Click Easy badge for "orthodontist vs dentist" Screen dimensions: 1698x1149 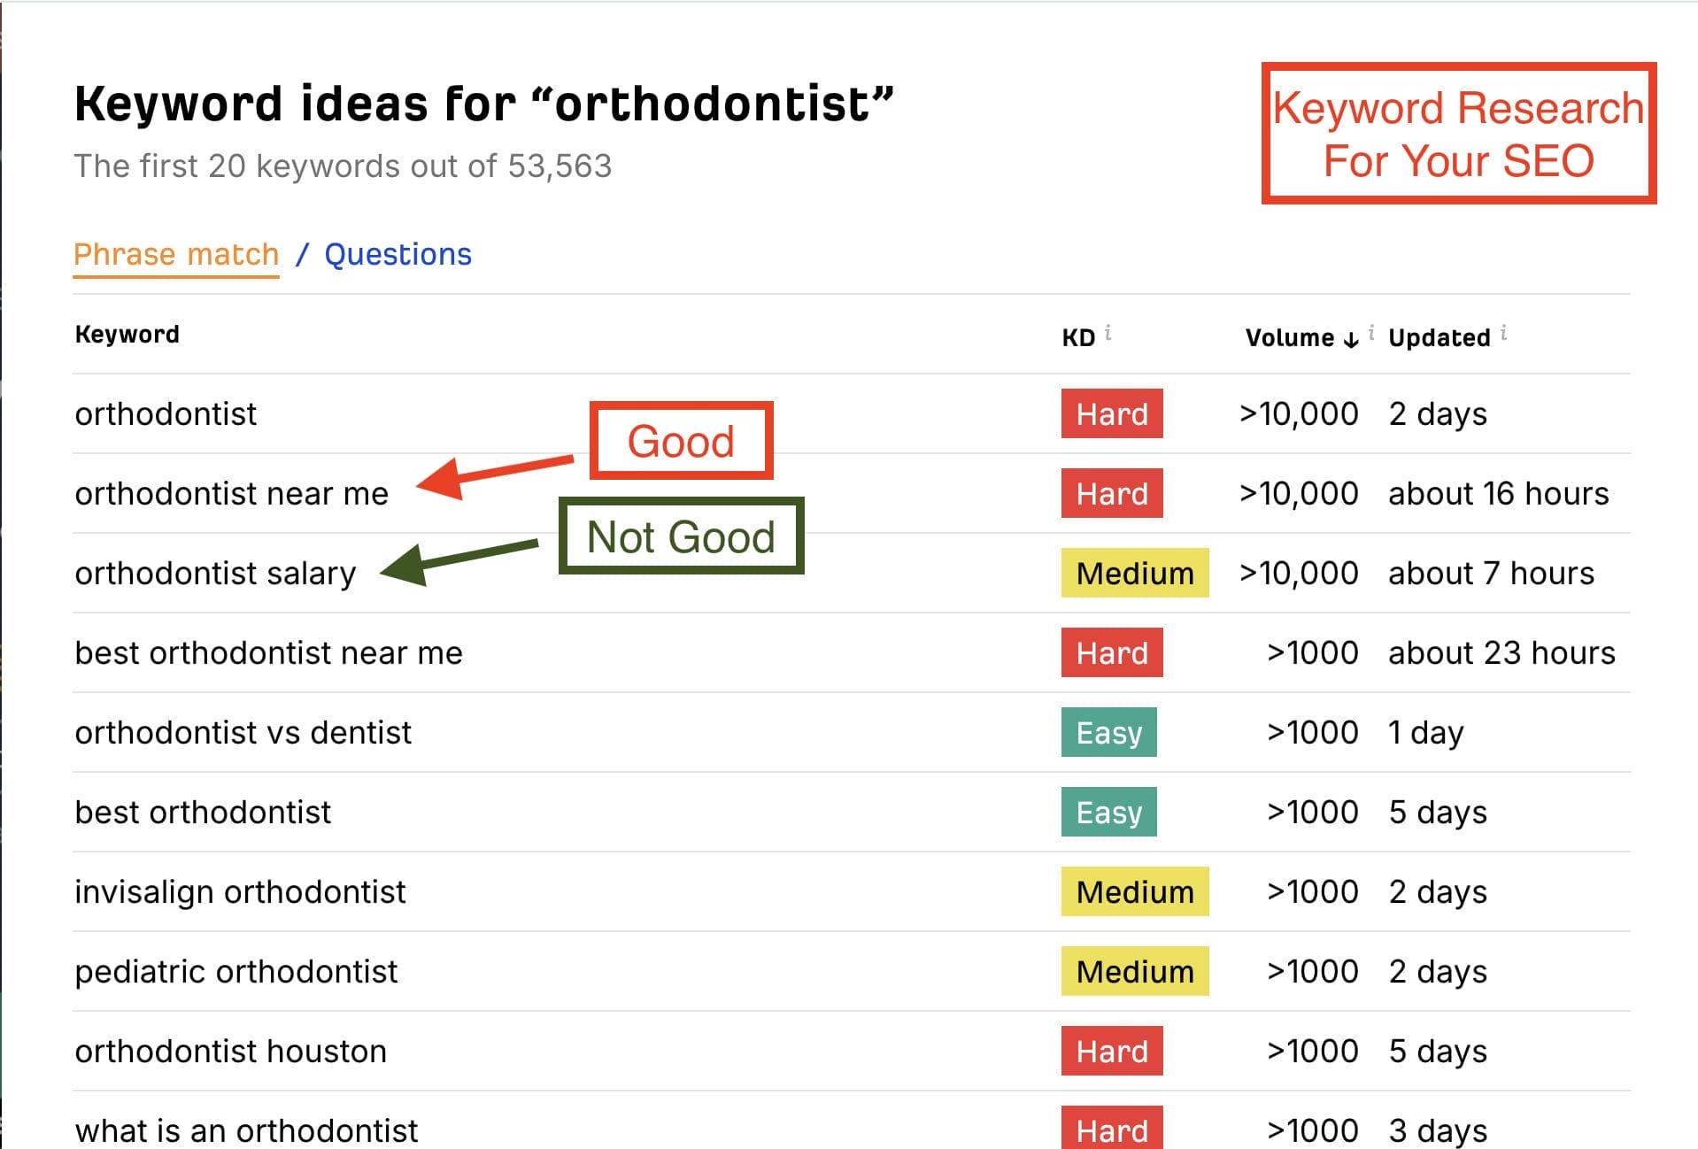pyautogui.click(x=1108, y=732)
